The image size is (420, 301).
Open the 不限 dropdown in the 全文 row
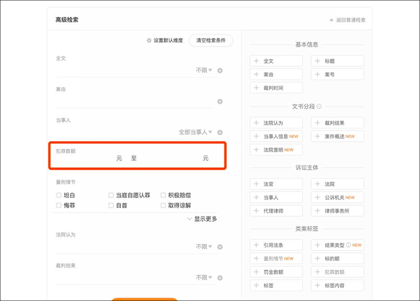point(204,70)
